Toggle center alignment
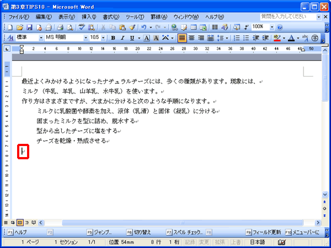331x248 pixels. (191, 38)
